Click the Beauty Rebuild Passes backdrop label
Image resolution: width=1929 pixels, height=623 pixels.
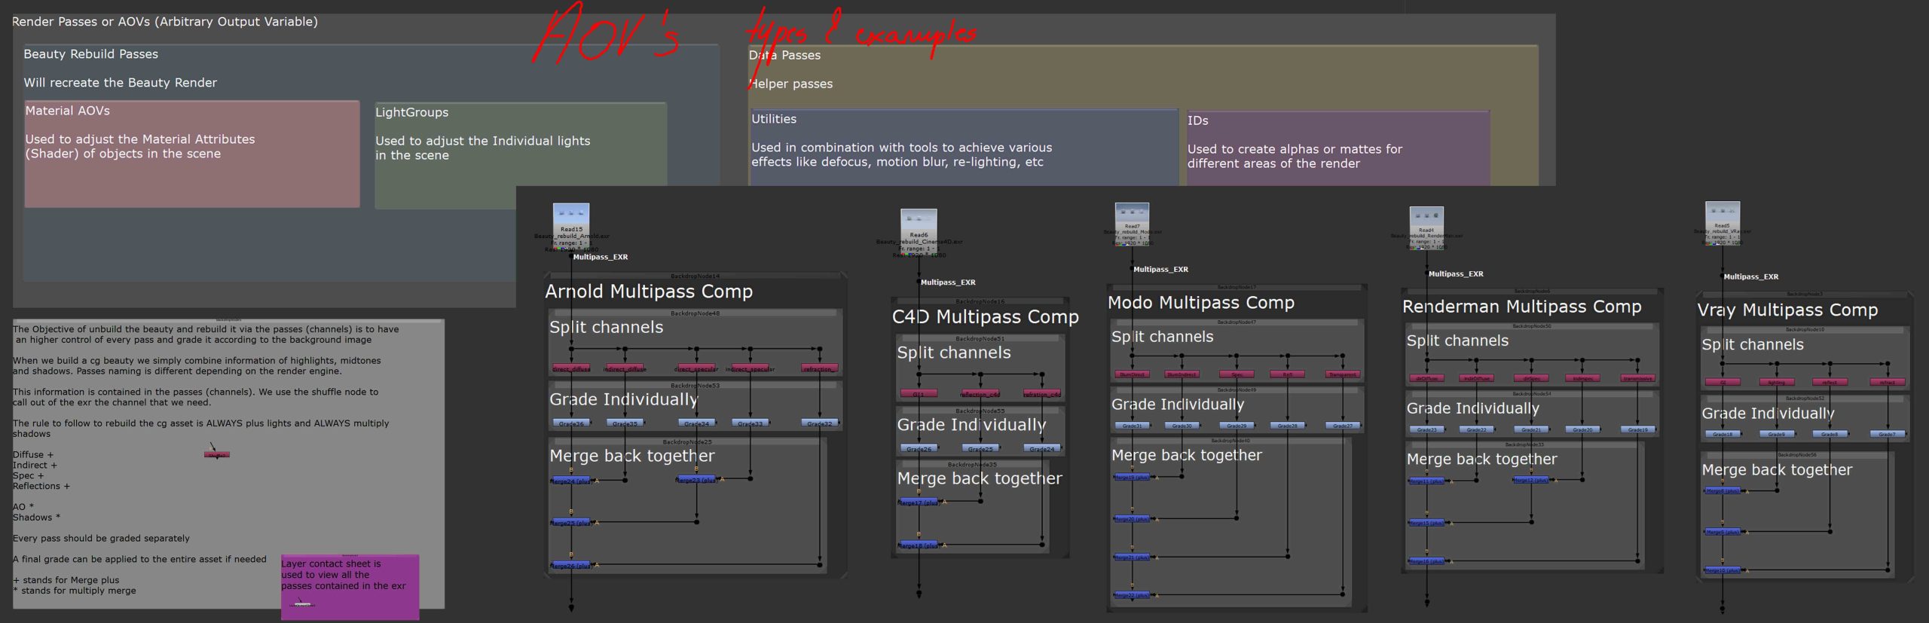point(90,54)
